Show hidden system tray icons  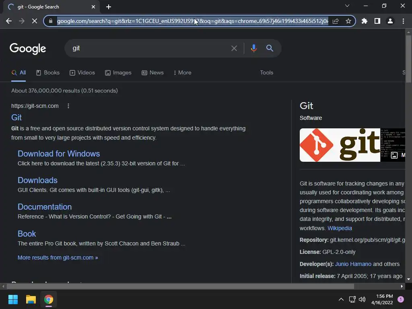click(341, 299)
